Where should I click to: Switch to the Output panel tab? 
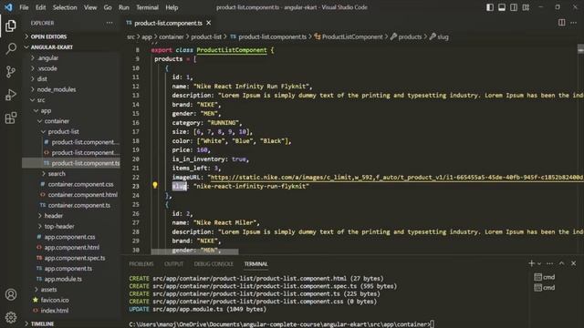click(x=174, y=263)
